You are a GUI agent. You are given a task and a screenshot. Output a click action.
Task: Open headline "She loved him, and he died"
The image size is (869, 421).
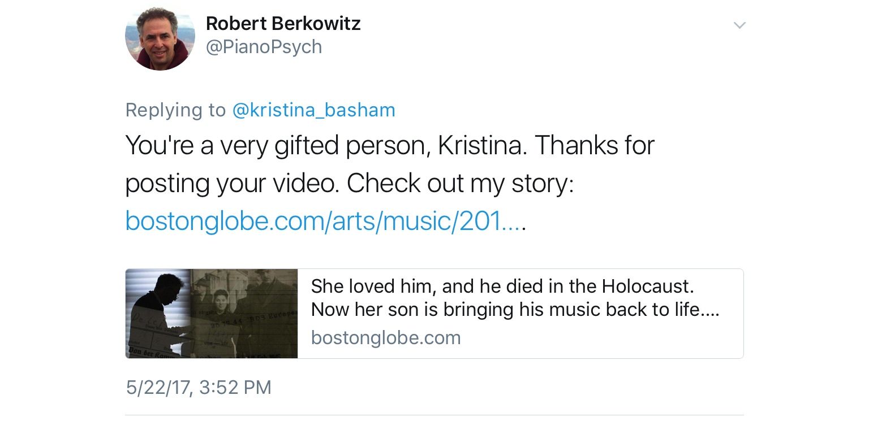502,286
